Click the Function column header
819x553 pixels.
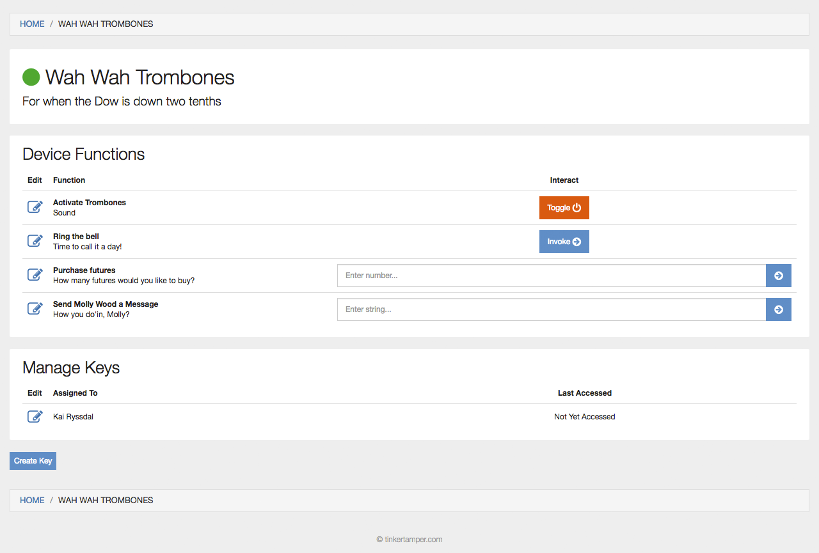click(69, 180)
